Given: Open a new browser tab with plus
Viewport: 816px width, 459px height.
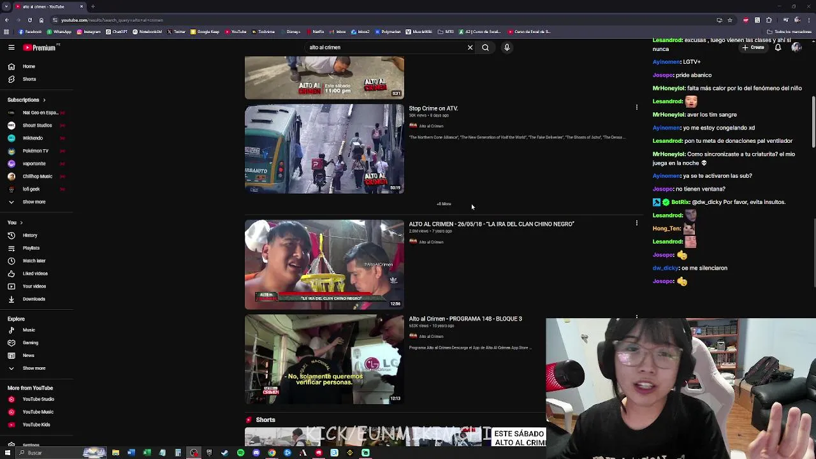Looking at the screenshot, I should click(x=93, y=6).
